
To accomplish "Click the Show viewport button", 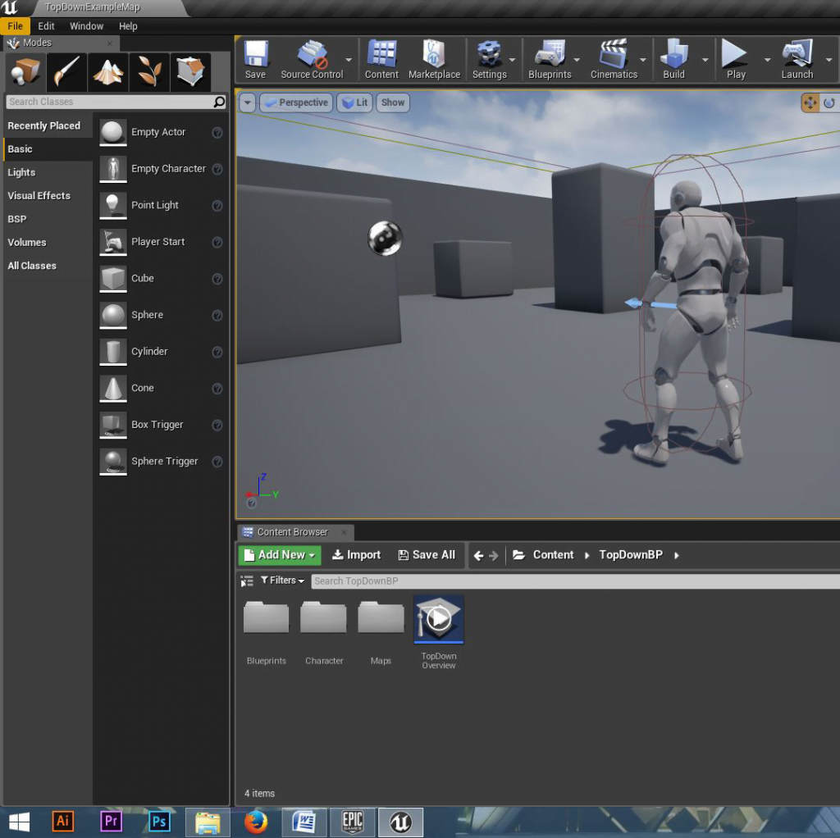I will (393, 102).
